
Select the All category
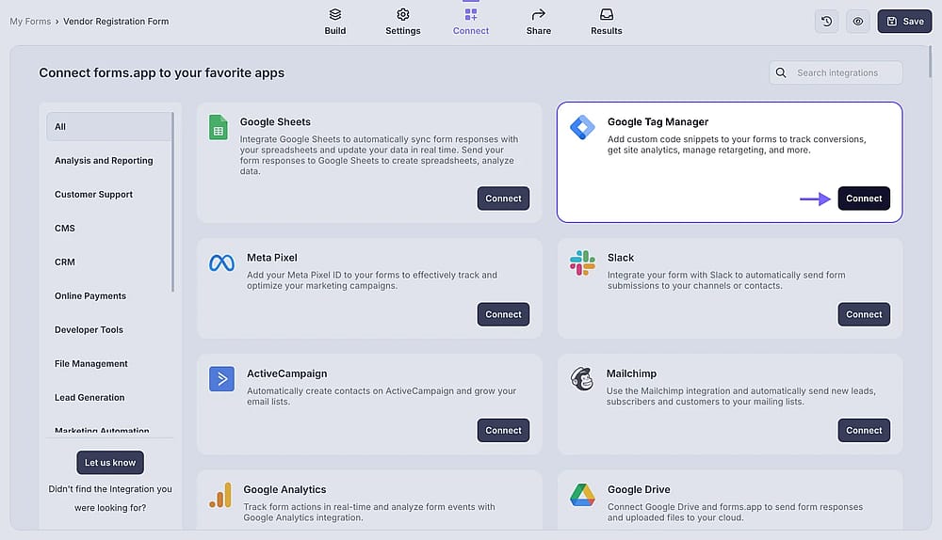[x=108, y=127]
